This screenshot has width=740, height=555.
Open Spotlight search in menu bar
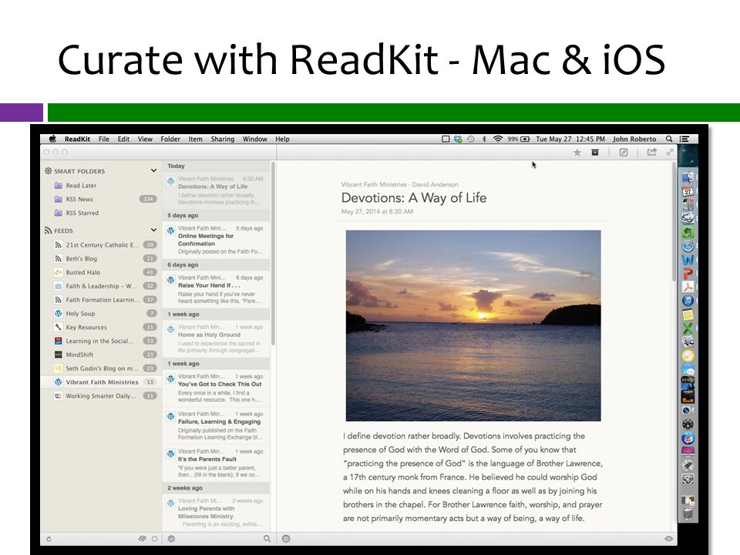pos(669,139)
